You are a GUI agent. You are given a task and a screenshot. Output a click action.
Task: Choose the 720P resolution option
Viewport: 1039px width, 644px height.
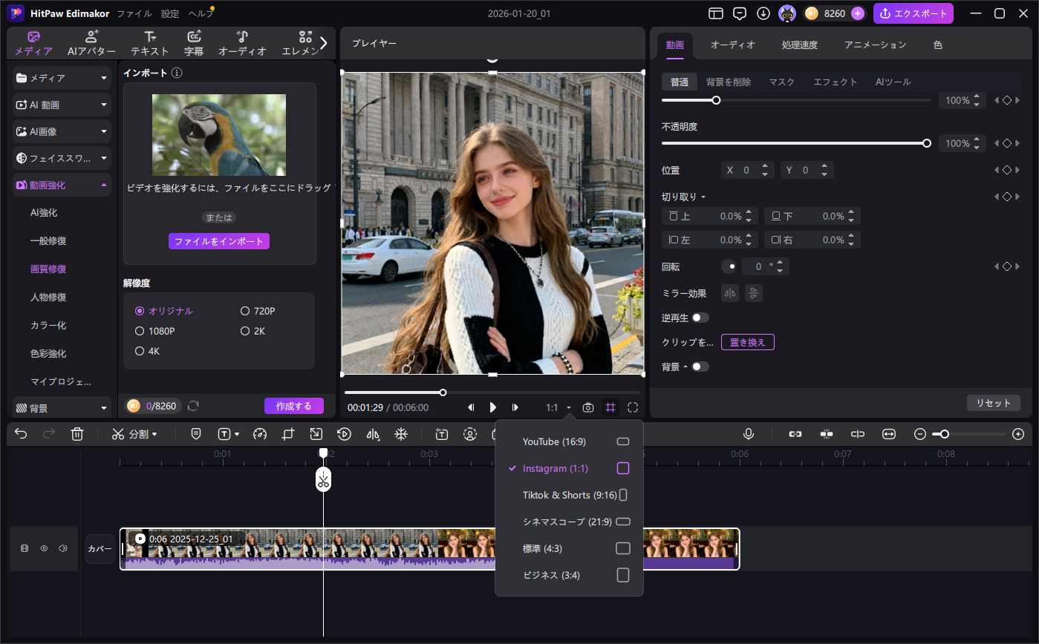tap(245, 310)
